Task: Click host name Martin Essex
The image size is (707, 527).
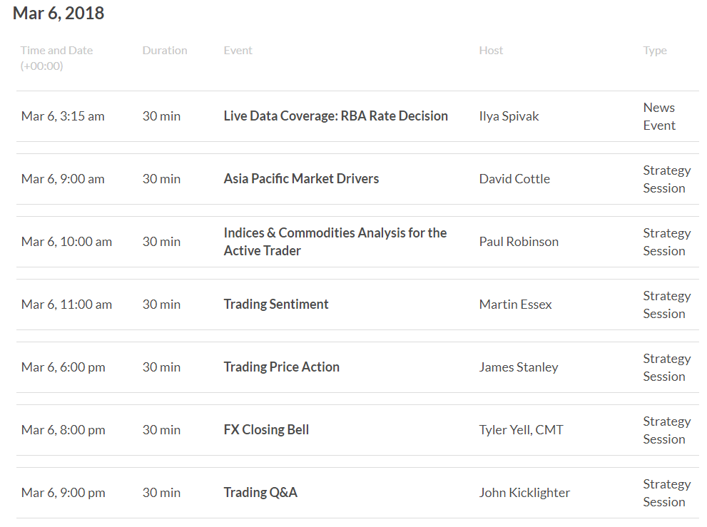Action: click(515, 305)
